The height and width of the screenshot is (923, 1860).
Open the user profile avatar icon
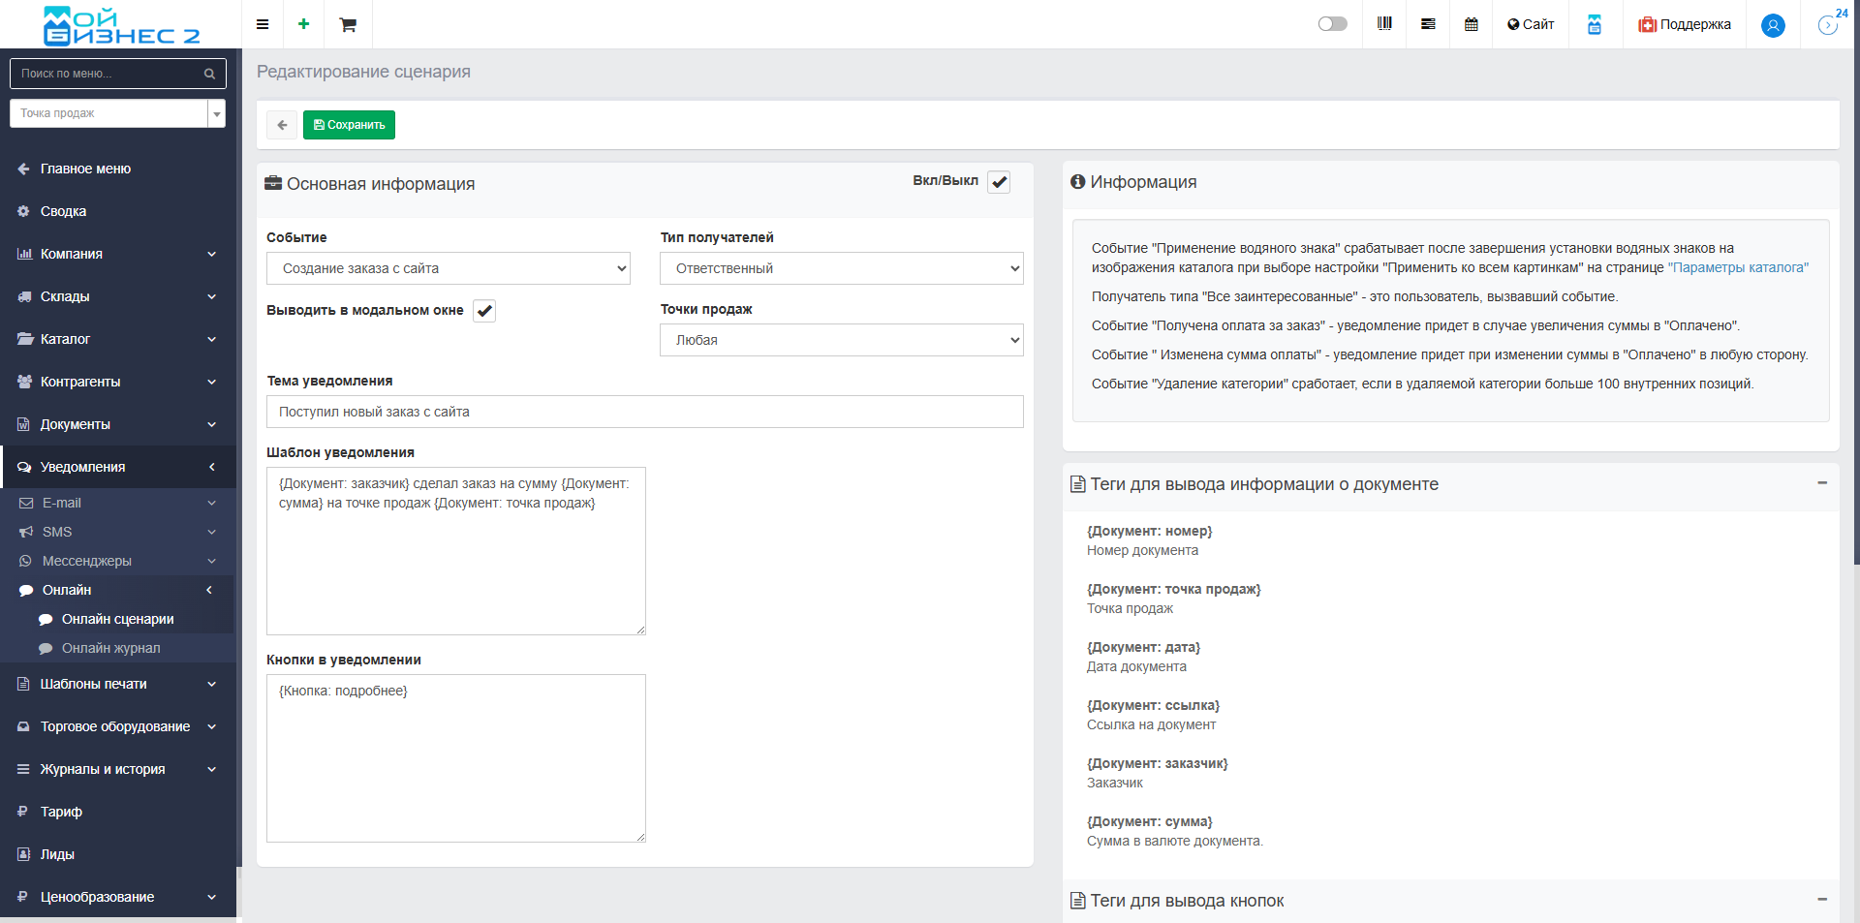pyautogui.click(x=1773, y=25)
